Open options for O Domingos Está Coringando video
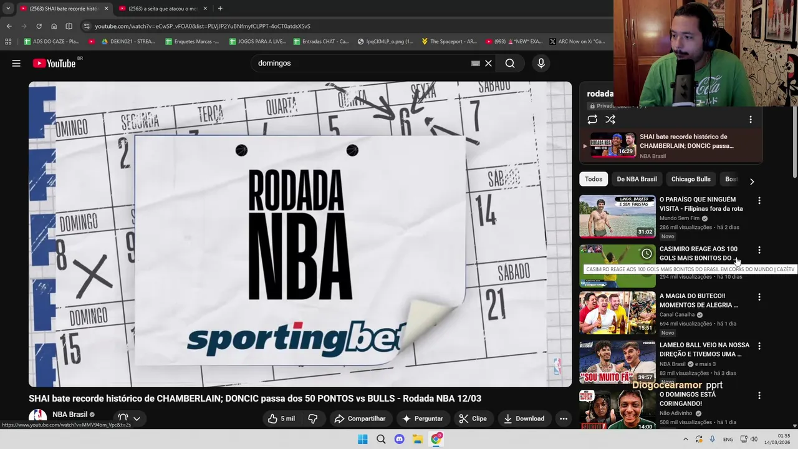 [759, 395]
